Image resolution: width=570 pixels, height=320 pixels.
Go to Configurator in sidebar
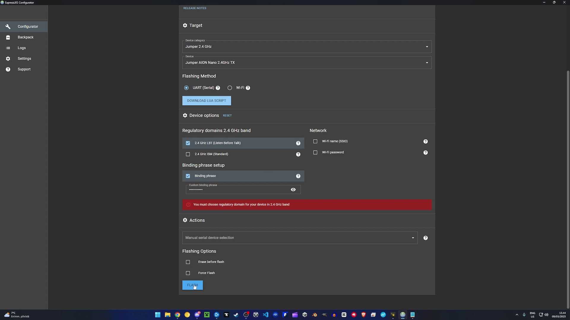click(24, 27)
